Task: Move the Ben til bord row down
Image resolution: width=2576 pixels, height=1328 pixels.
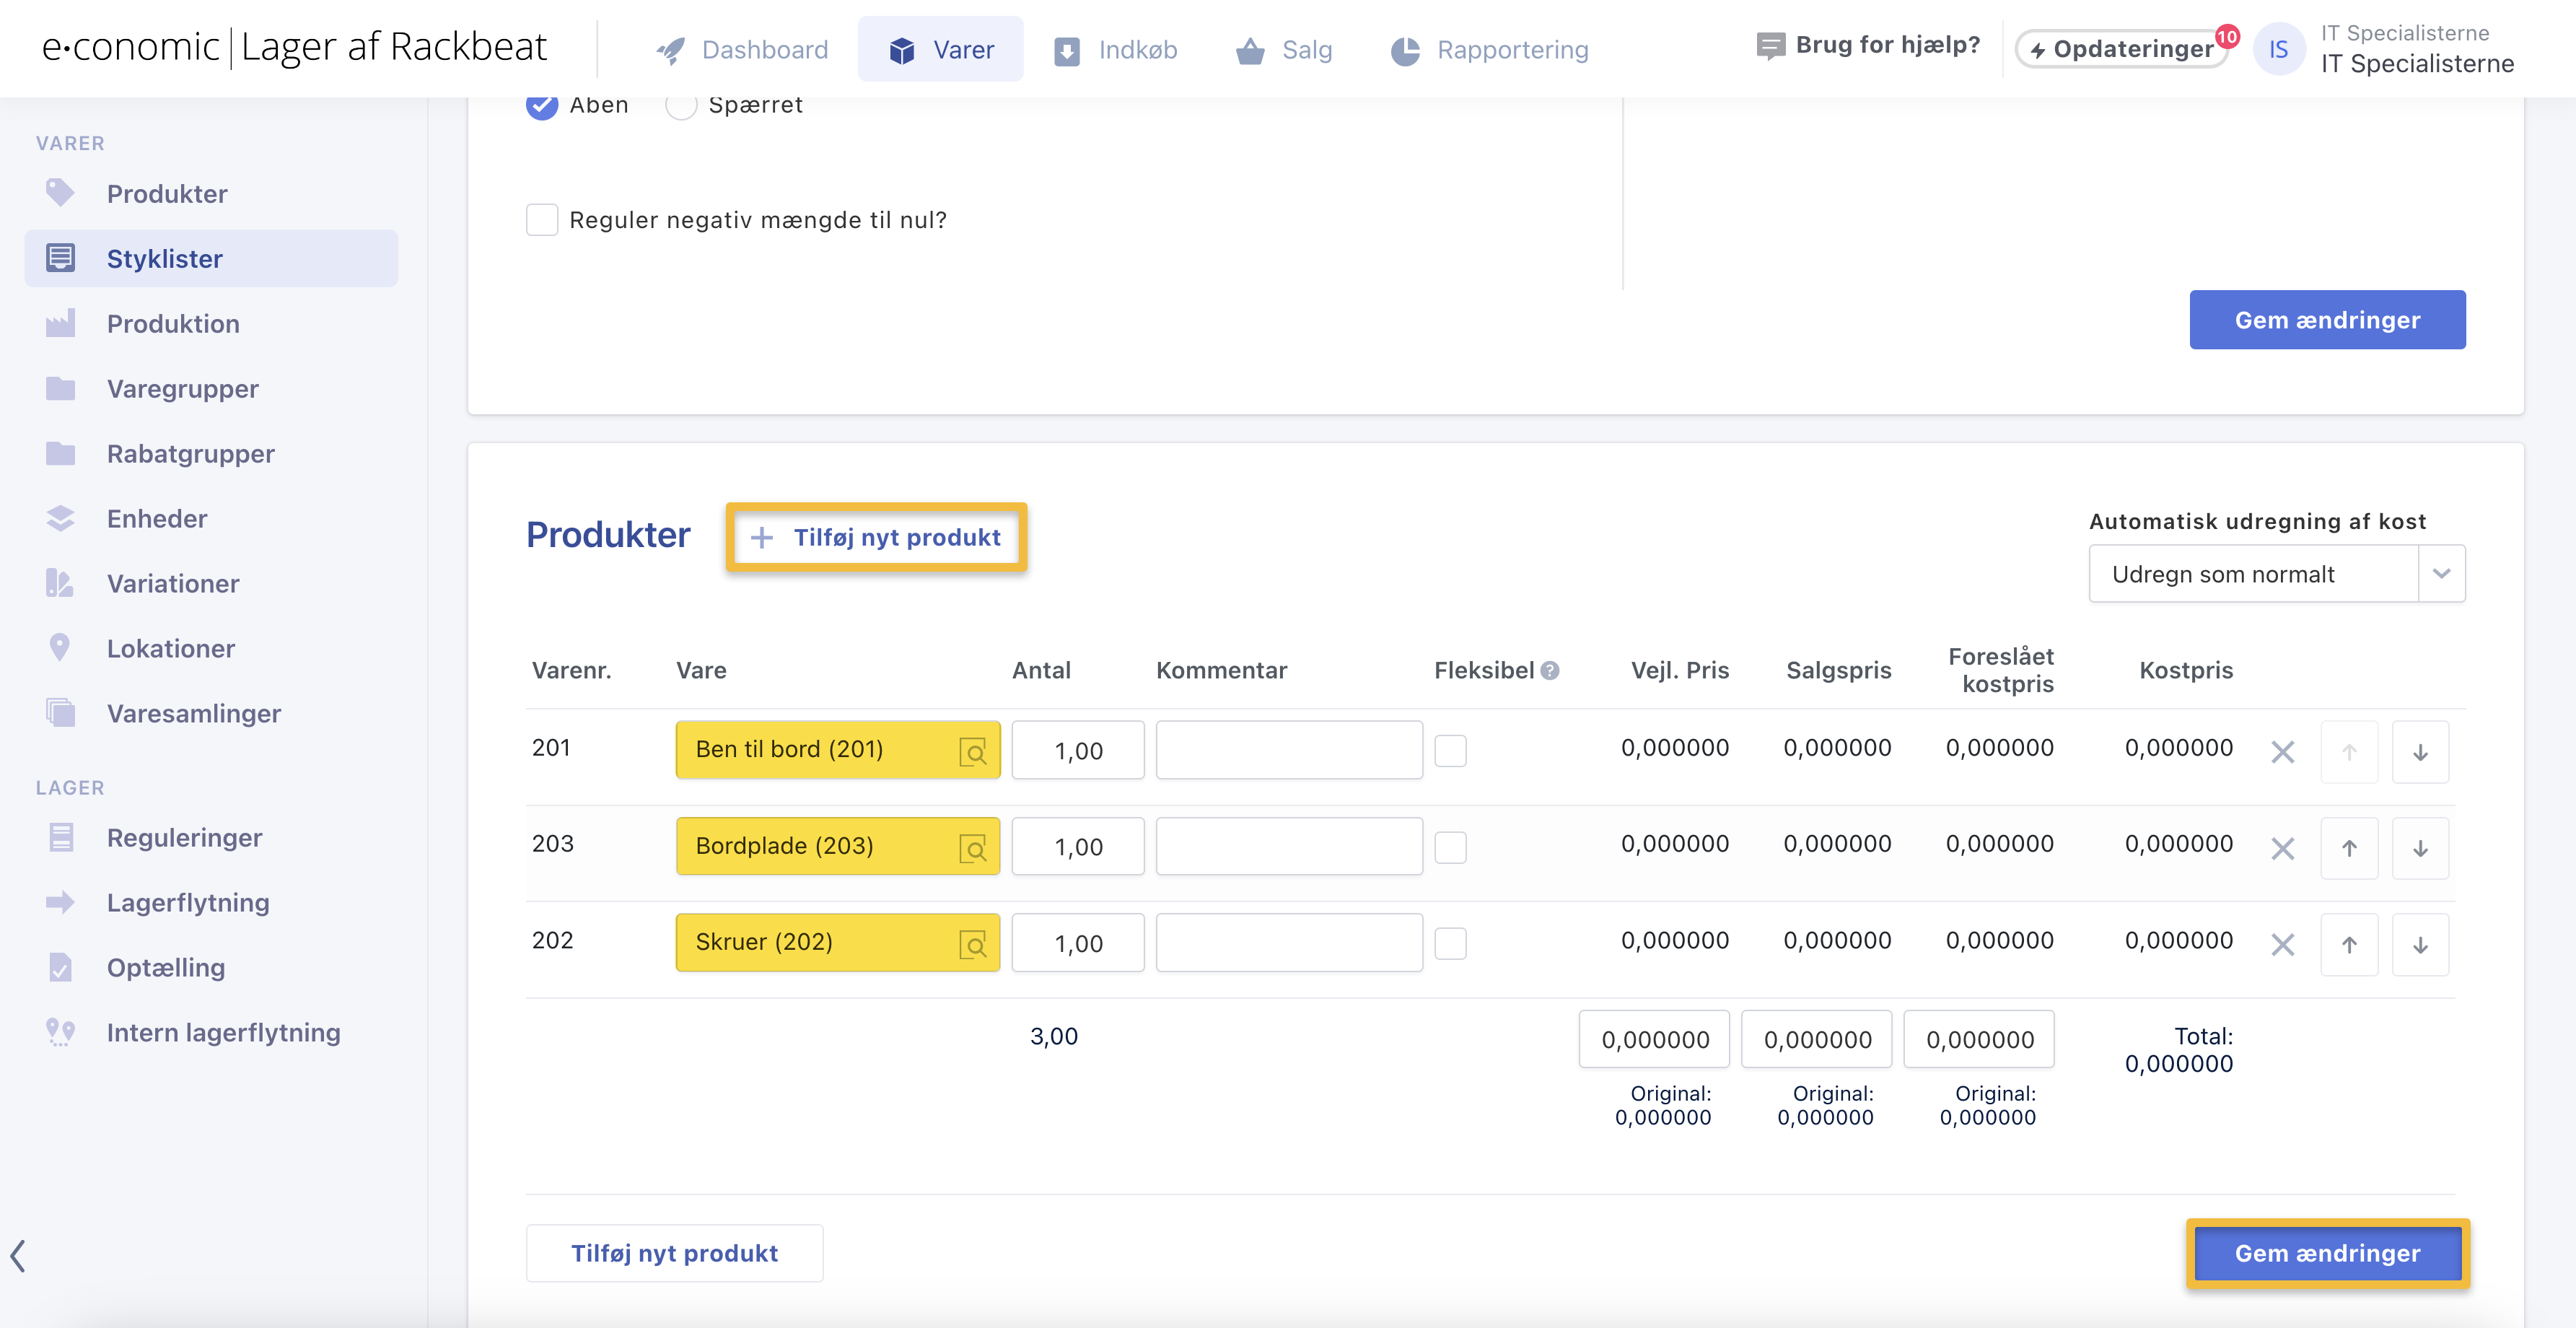Action: [x=2419, y=752]
